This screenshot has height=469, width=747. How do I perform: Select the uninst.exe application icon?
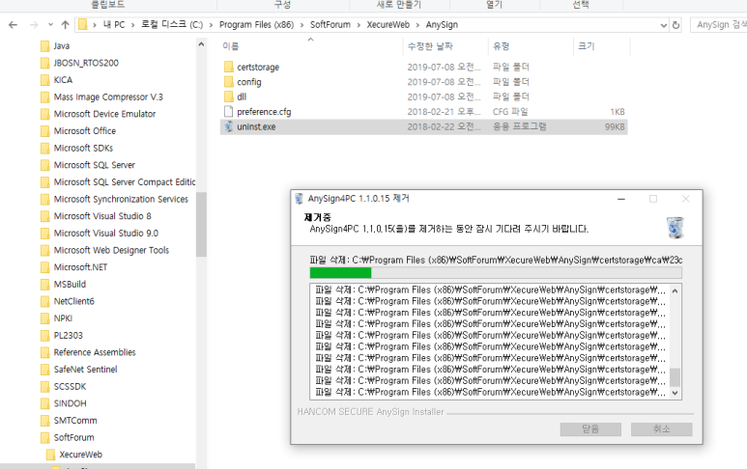coord(229,126)
